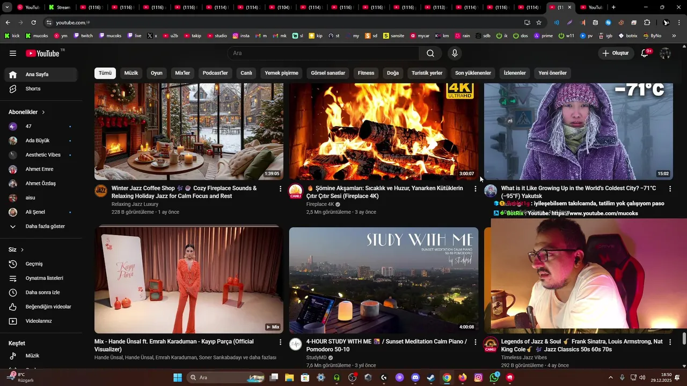The height and width of the screenshot is (386, 687).
Task: Select the Turistik yerler filter chip
Action: 427,73
